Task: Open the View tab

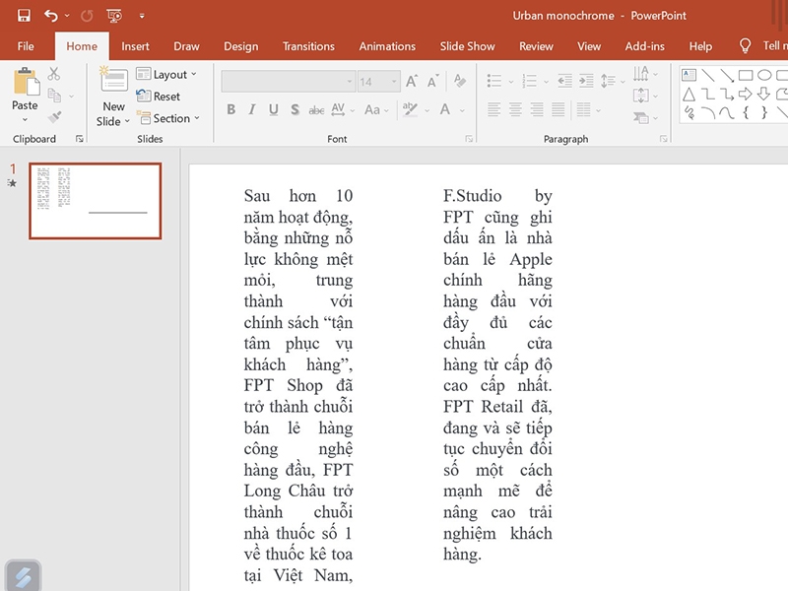Action: pos(589,46)
